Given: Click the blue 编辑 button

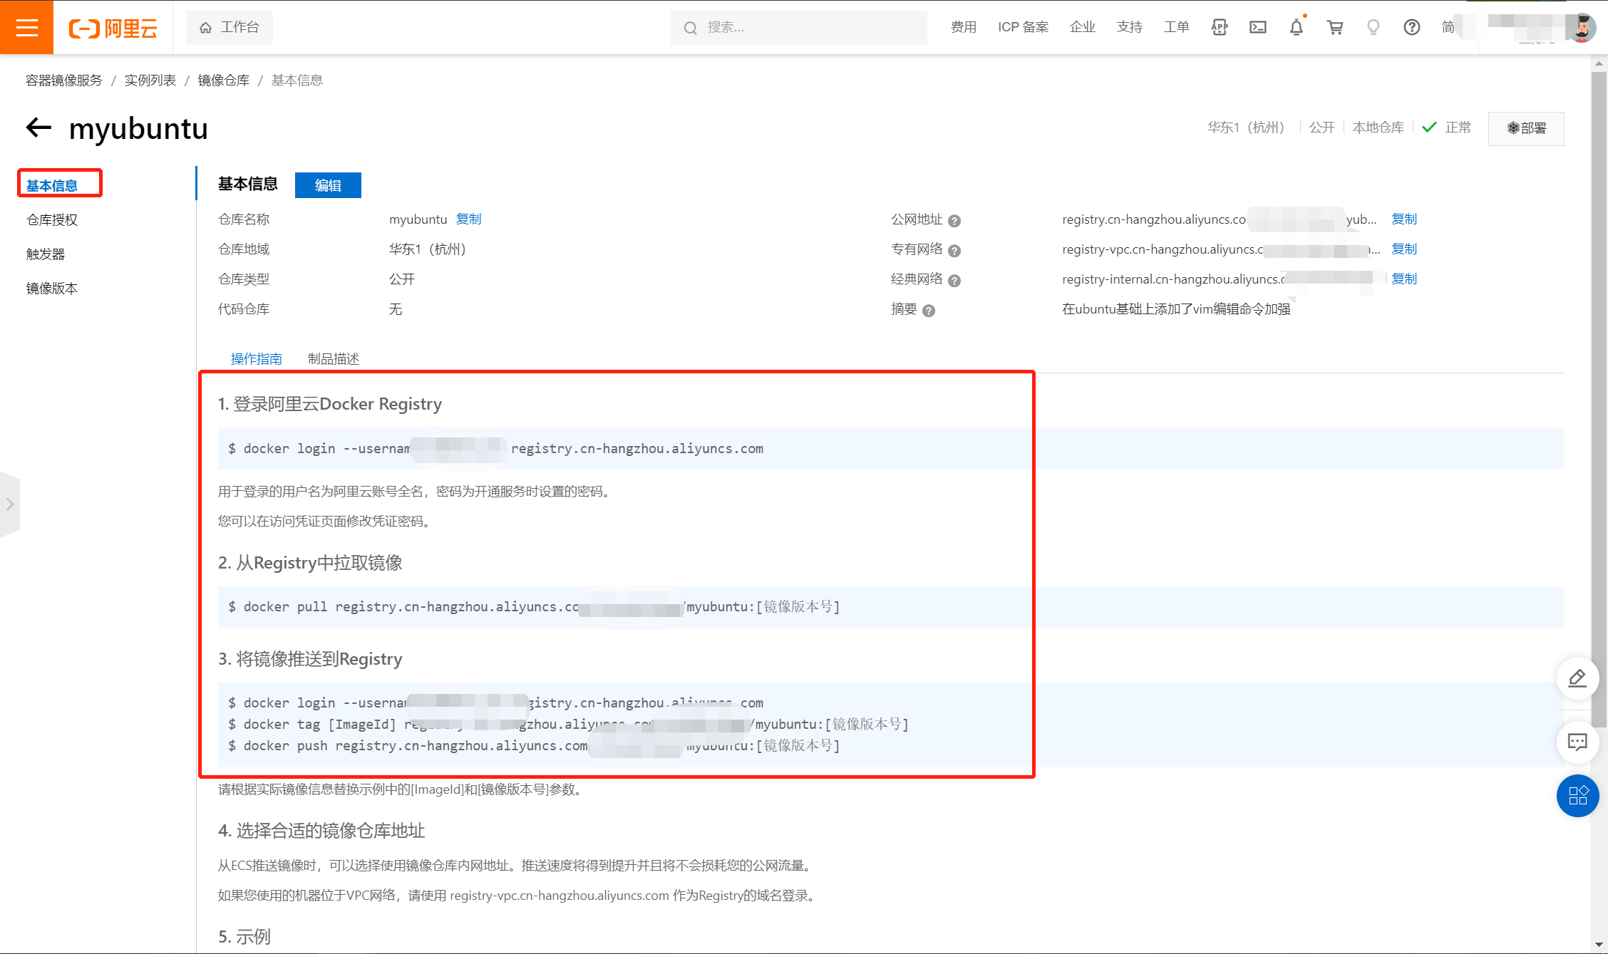Looking at the screenshot, I should pos(328,185).
